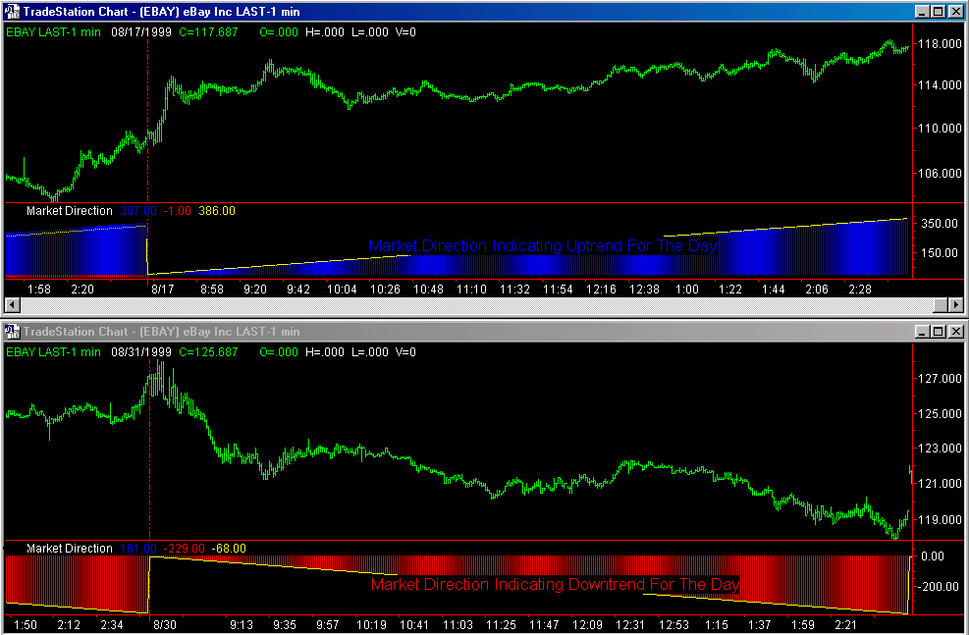Maximize the top EBAY chart window
969x635 pixels.
938,11
